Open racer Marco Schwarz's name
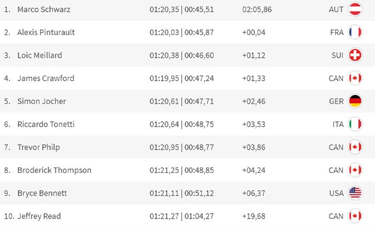Viewport: 375px width, 228px height. pos(44,9)
